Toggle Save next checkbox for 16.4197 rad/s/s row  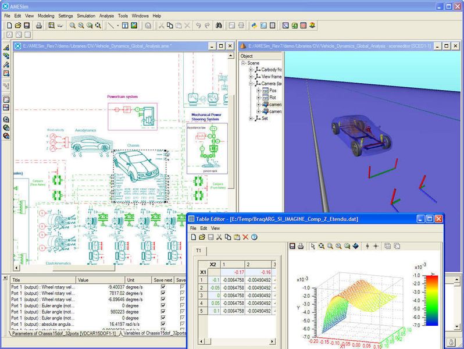[x=163, y=324]
